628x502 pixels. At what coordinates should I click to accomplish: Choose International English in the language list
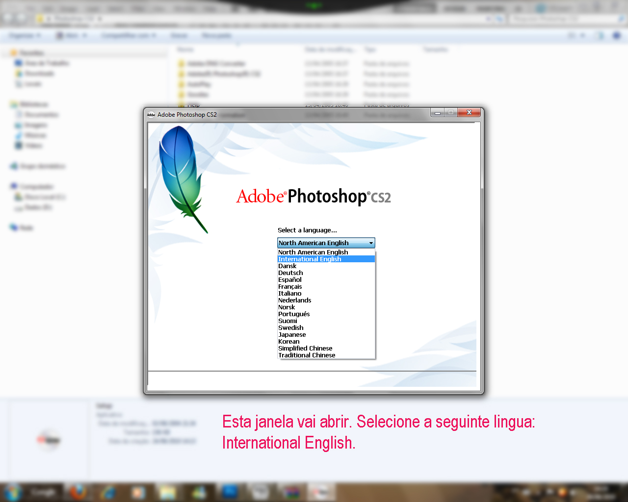(326, 259)
